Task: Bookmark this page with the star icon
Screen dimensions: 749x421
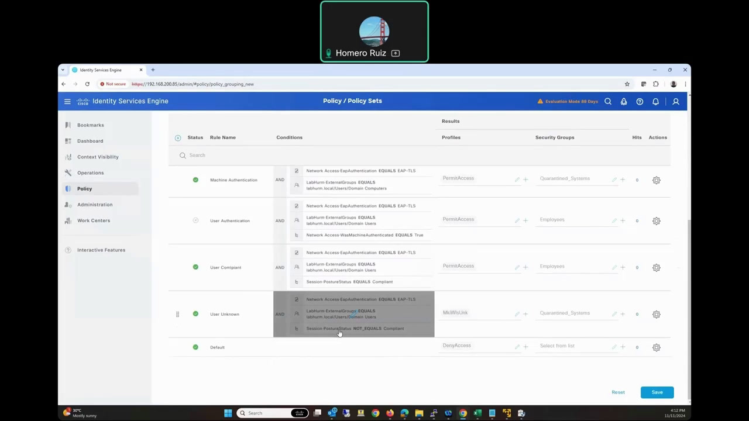Action: pyautogui.click(x=627, y=84)
